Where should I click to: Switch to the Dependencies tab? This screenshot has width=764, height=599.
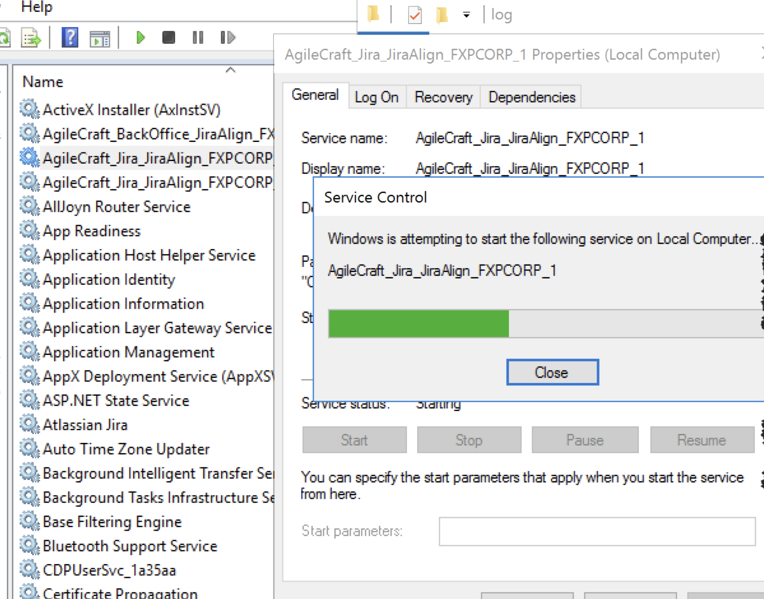pos(532,97)
